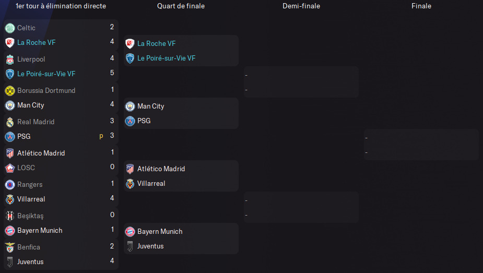Click the Real Madrid club crest
The width and height of the screenshot is (483, 273).
click(9, 122)
